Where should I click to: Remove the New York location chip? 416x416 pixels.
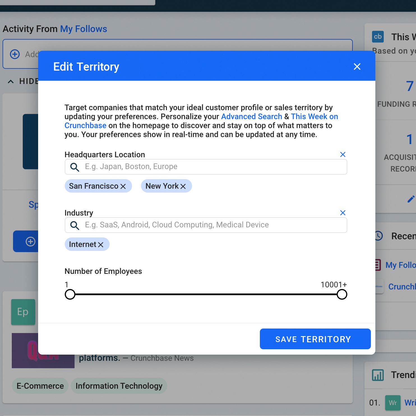[x=183, y=186]
